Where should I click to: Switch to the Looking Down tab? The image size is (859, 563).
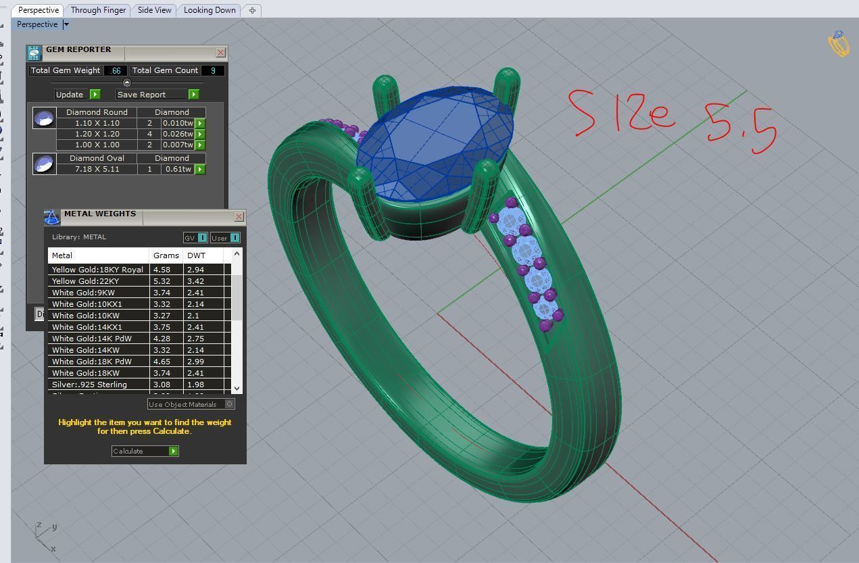pyautogui.click(x=210, y=10)
